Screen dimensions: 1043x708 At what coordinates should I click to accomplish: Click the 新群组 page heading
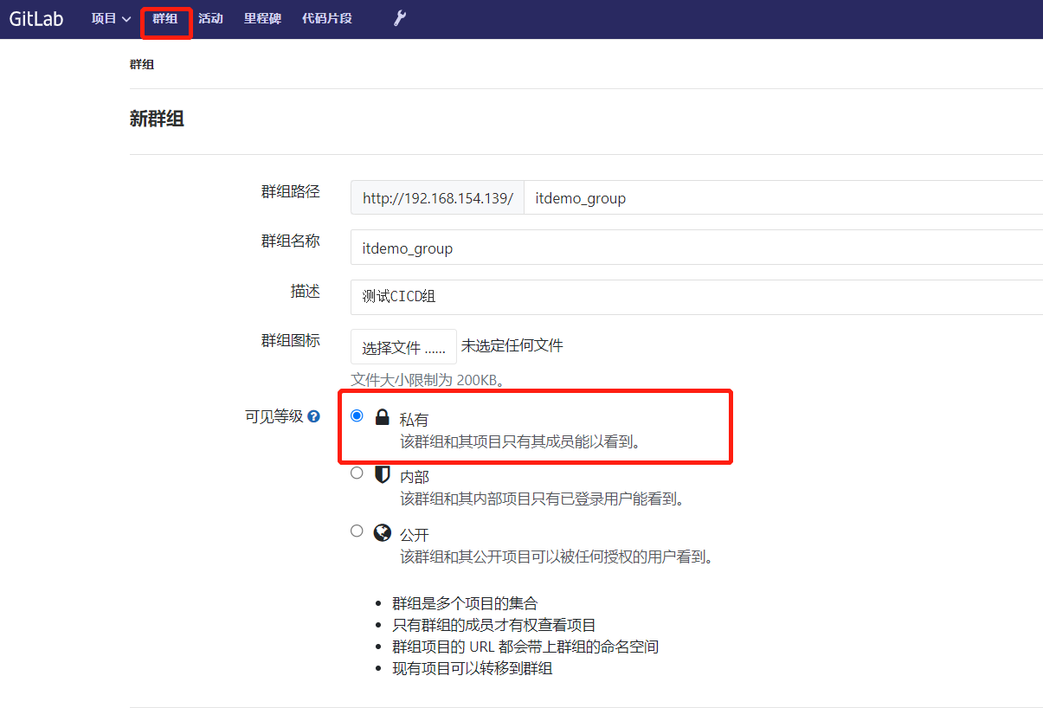(157, 119)
